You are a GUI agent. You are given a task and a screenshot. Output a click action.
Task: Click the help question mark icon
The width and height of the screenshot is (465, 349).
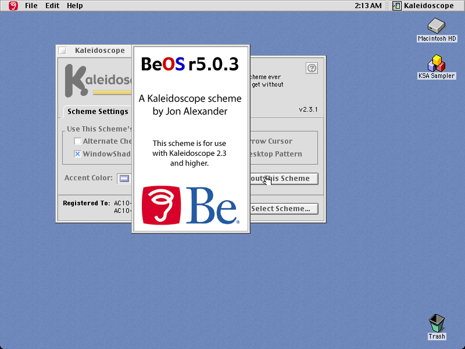tap(312, 68)
